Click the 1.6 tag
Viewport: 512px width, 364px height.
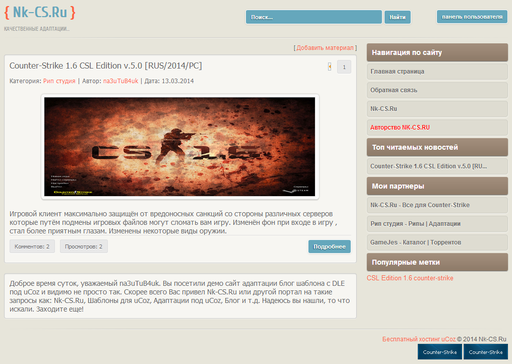[x=408, y=278]
